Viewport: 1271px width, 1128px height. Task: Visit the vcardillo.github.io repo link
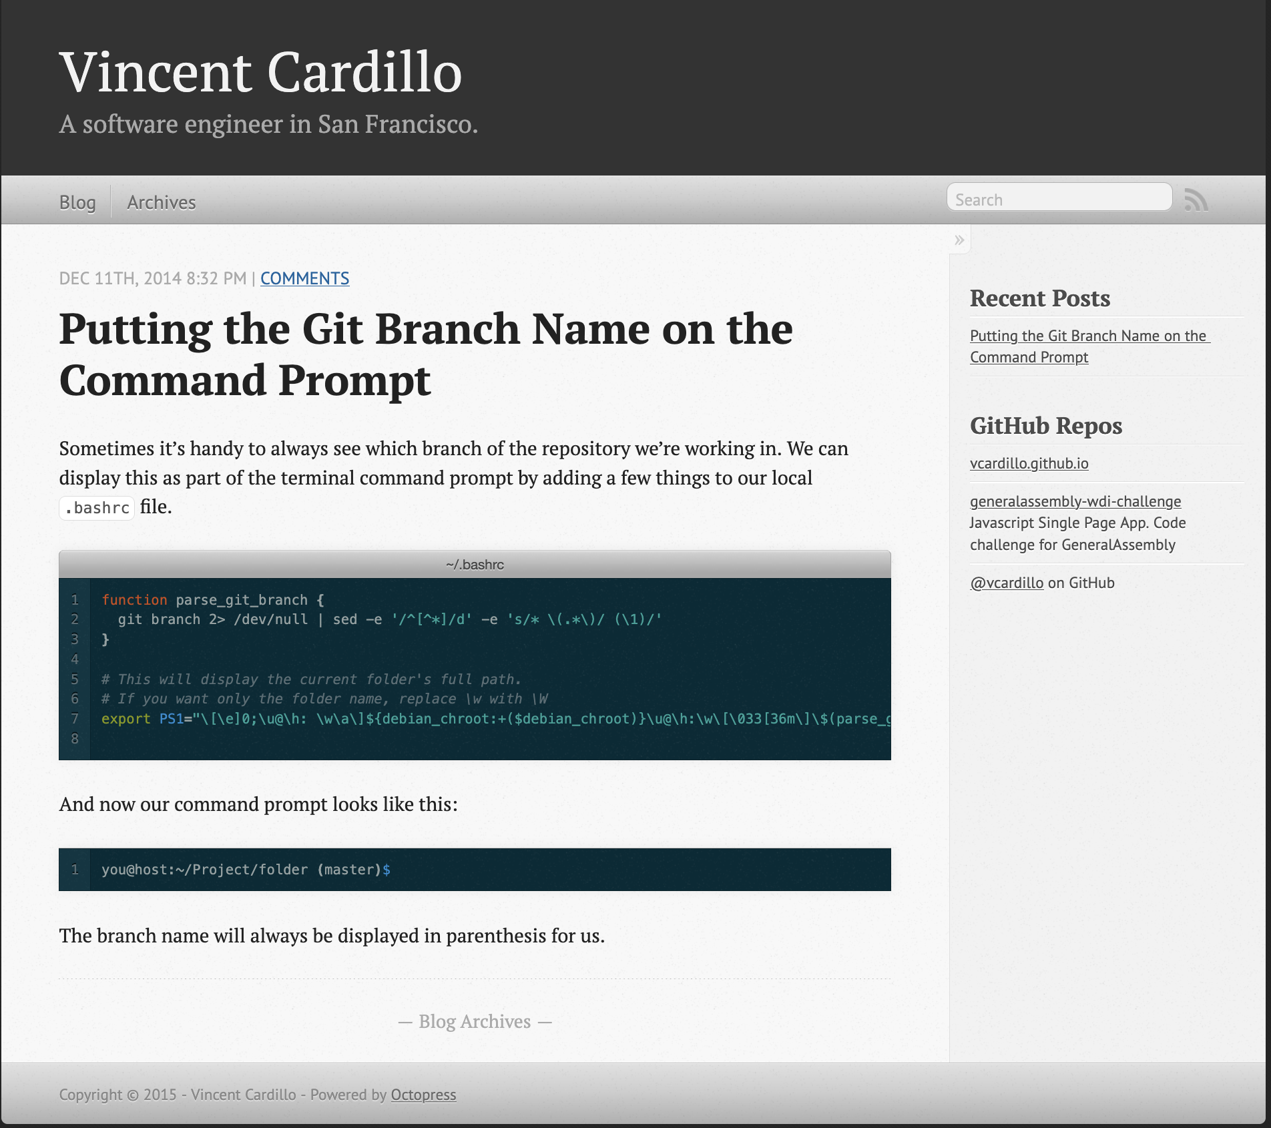[x=1029, y=463]
